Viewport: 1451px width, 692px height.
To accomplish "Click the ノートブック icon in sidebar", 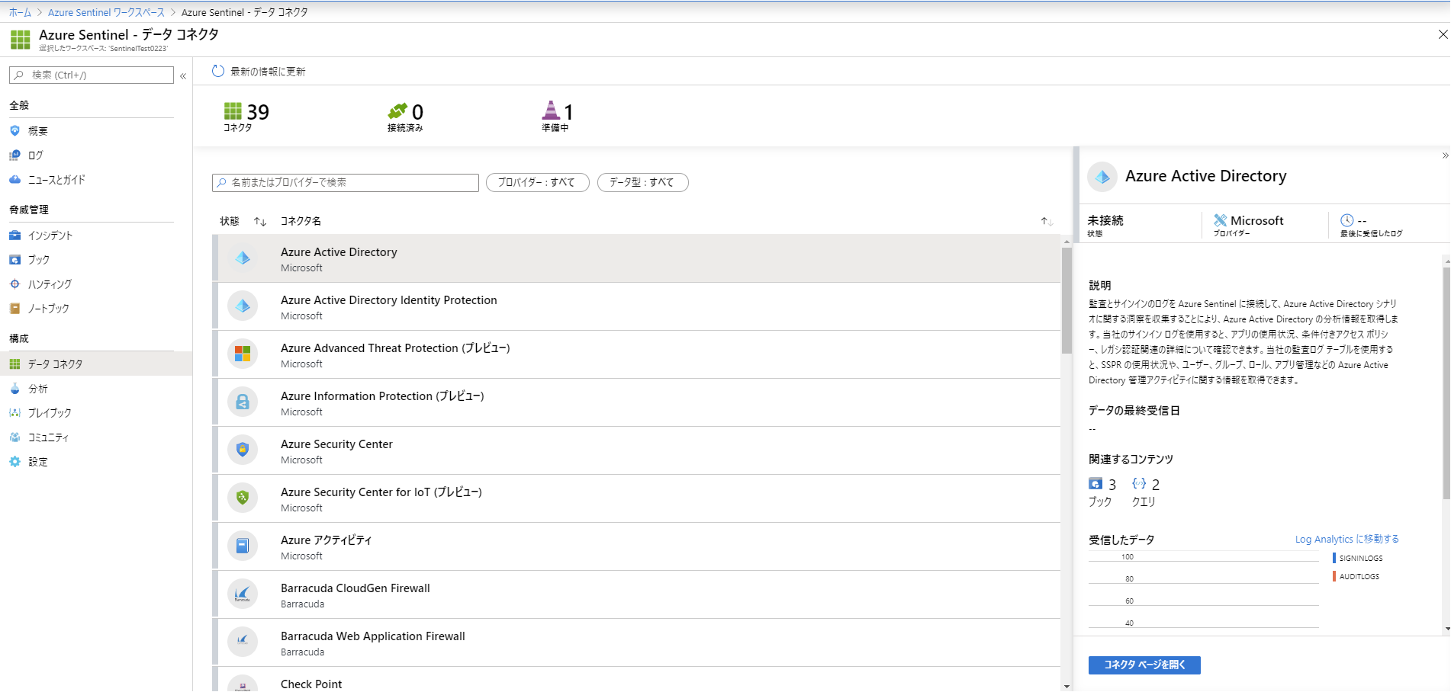I will [14, 309].
